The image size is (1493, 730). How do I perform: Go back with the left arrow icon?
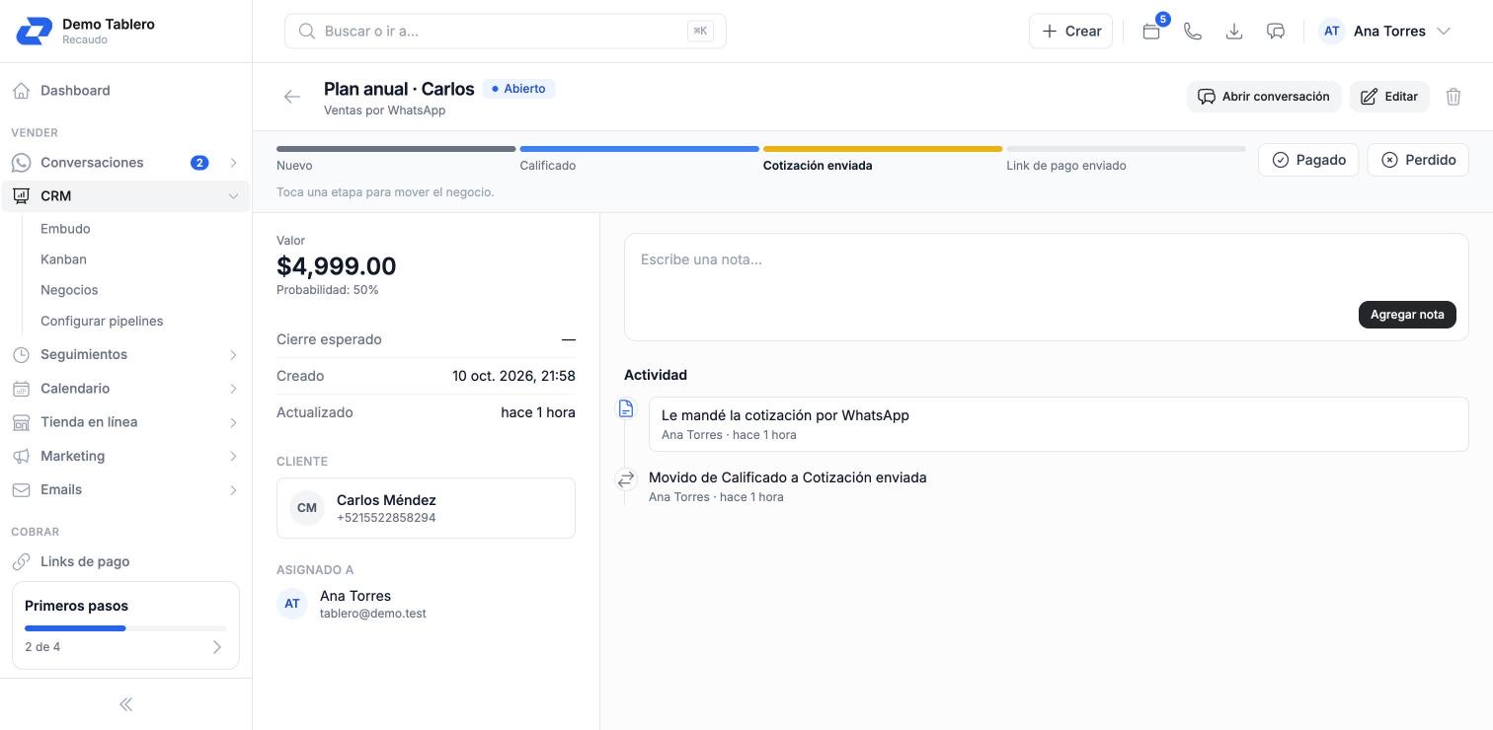(x=291, y=97)
